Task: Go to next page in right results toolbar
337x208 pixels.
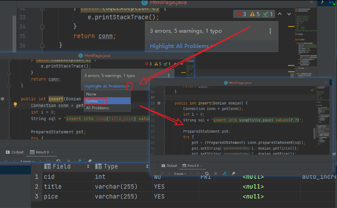Action: (x=191, y=173)
